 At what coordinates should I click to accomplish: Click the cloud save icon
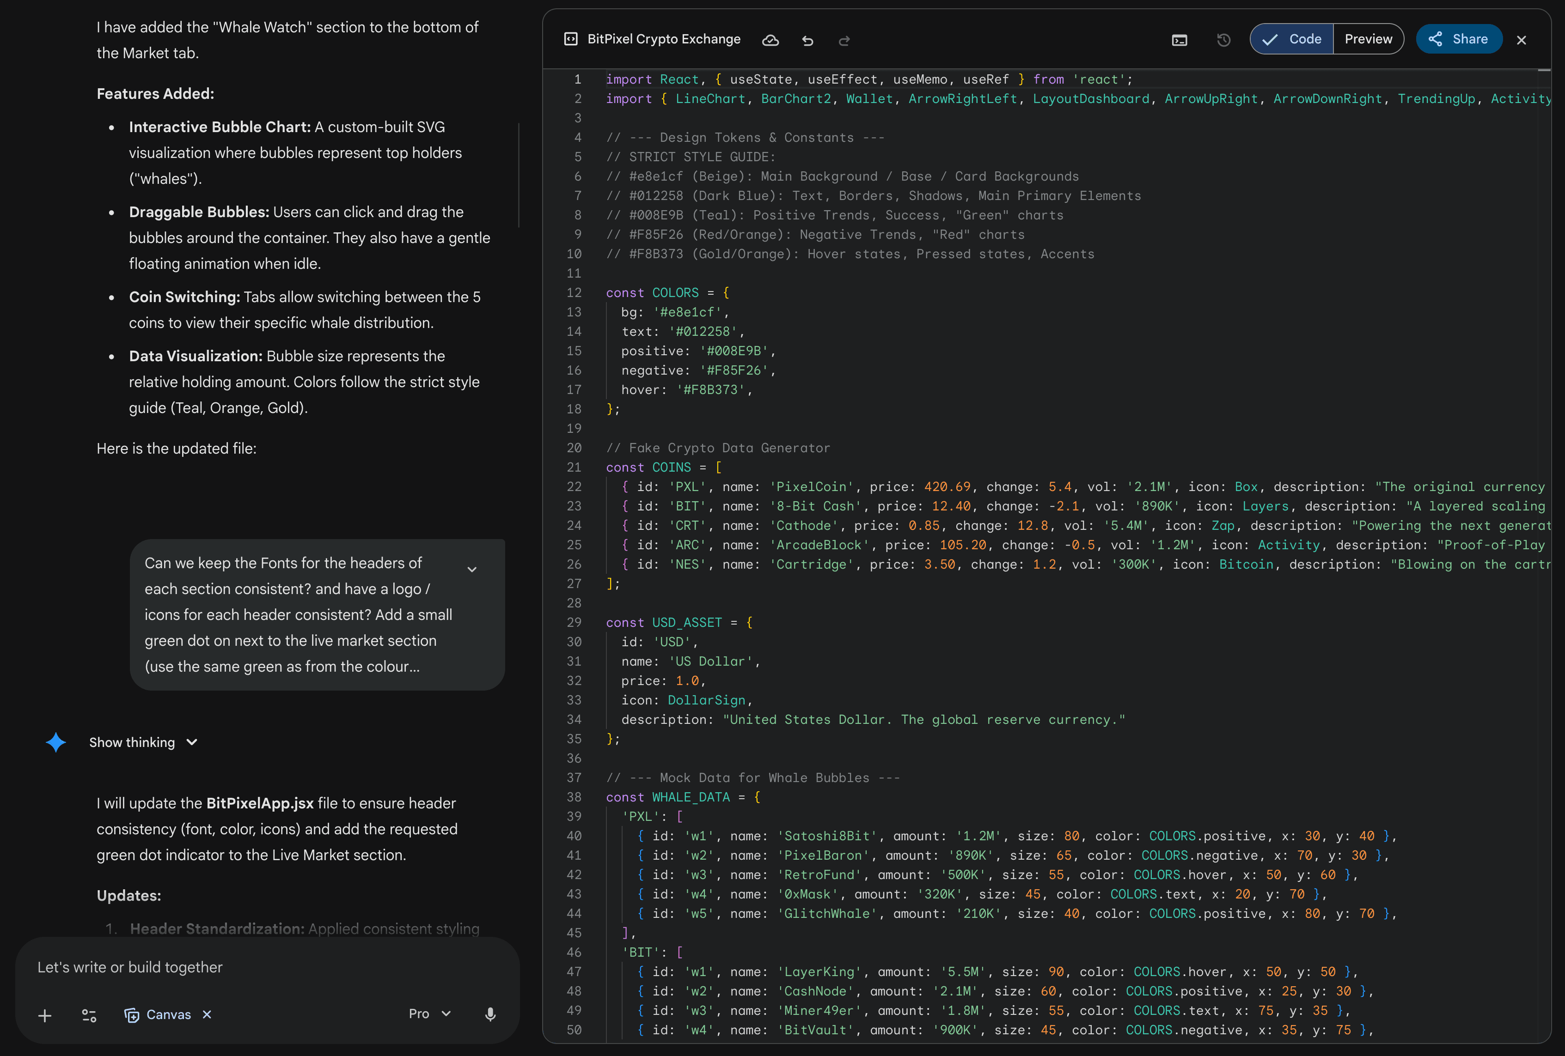point(770,40)
